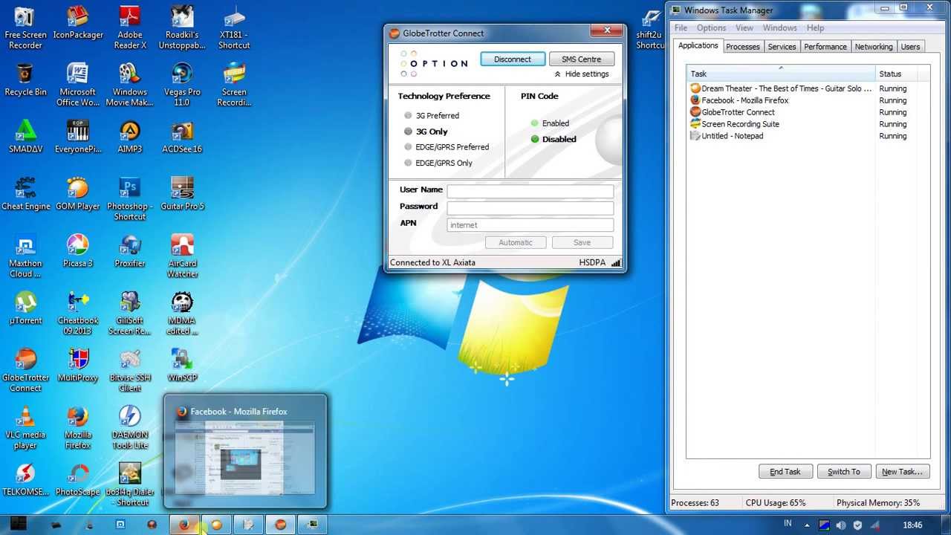Launch PhotoScape desktop icon
Viewport: 951px width, 535px height.
tap(78, 479)
